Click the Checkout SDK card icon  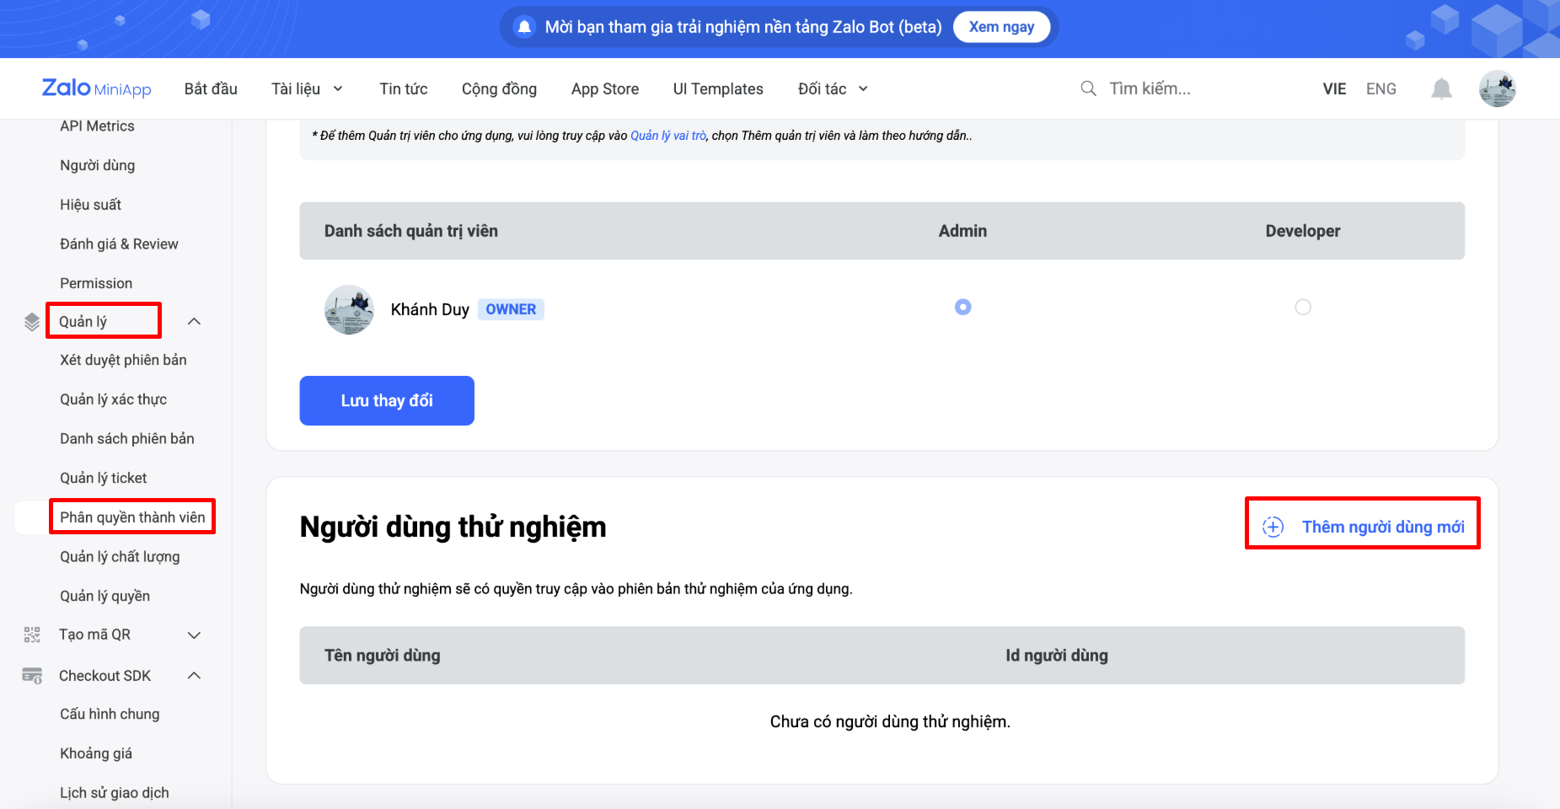pyautogui.click(x=32, y=676)
